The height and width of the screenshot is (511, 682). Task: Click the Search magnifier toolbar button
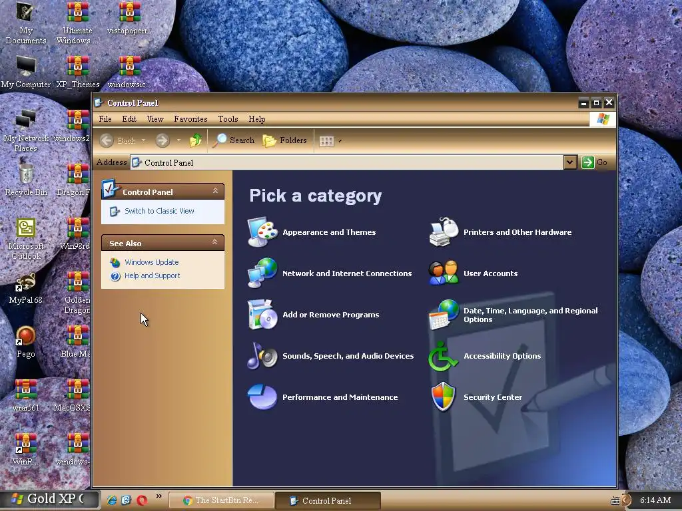tap(233, 140)
